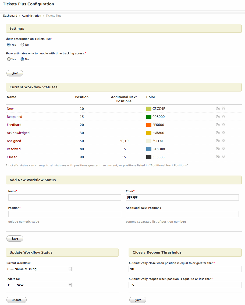Click the Feedback orange color swatch

coord(149,125)
